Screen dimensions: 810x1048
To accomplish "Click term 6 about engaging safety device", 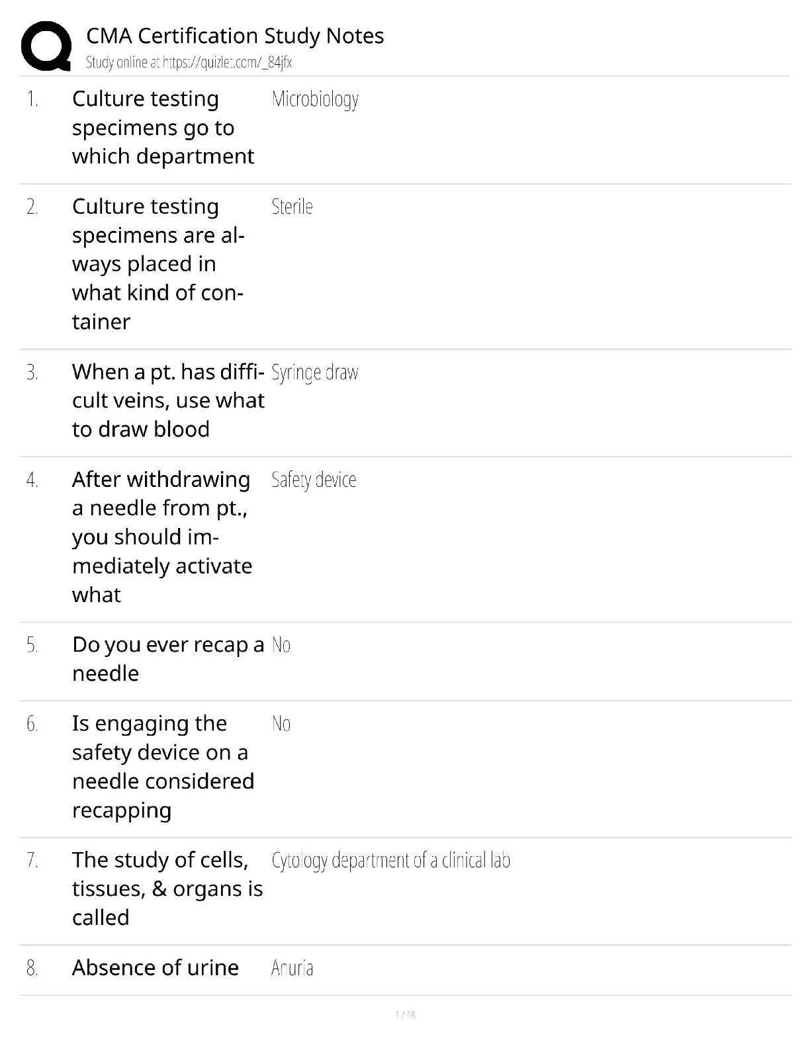I will [163, 766].
